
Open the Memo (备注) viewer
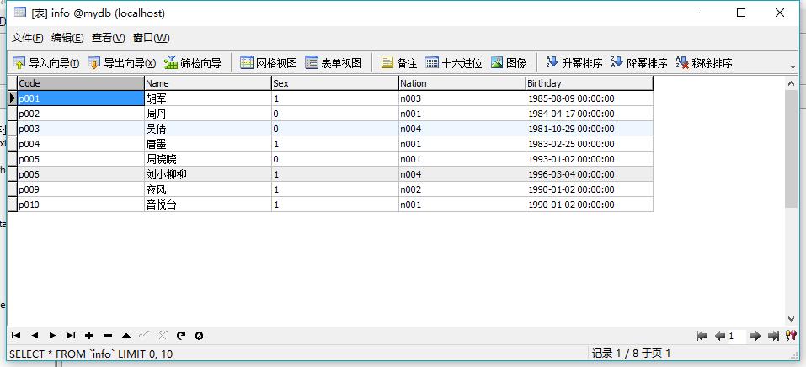point(399,63)
